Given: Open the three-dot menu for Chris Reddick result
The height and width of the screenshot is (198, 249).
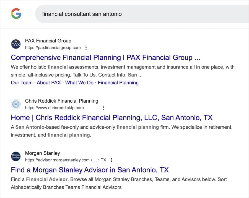Looking at the screenshot, I should 103,108.
